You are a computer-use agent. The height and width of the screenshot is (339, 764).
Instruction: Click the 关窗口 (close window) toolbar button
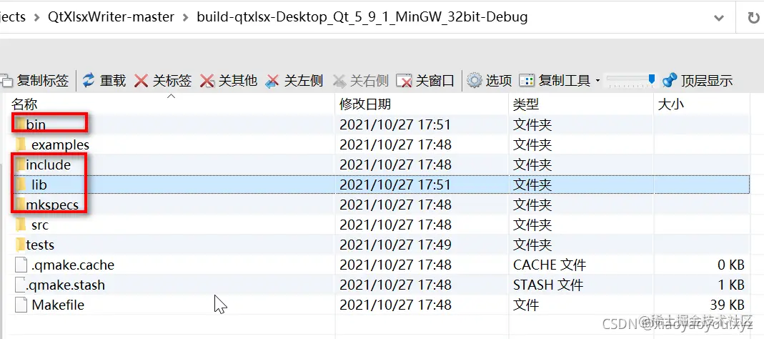click(425, 81)
